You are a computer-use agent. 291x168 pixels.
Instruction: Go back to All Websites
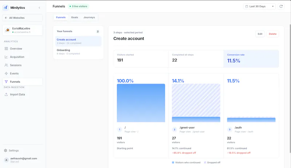click(23, 18)
